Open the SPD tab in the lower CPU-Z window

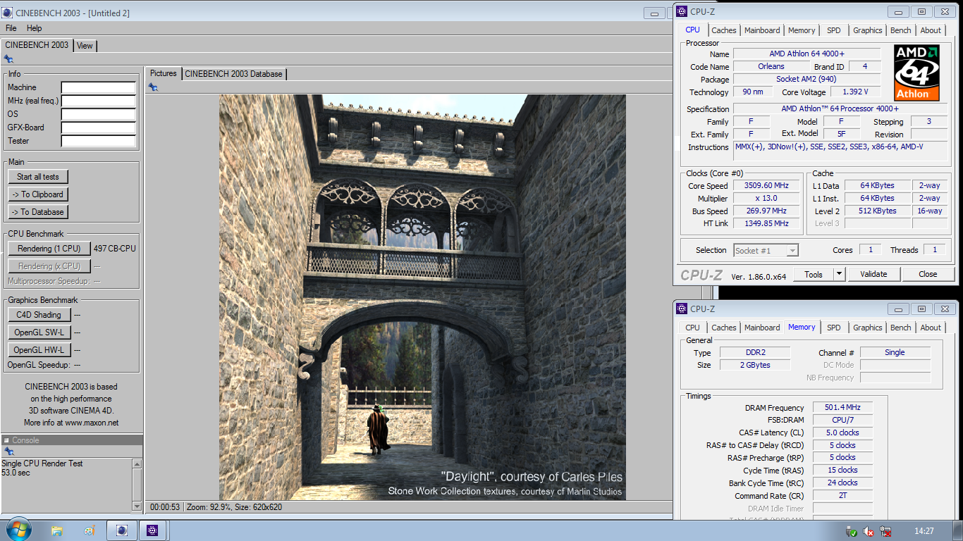click(834, 328)
